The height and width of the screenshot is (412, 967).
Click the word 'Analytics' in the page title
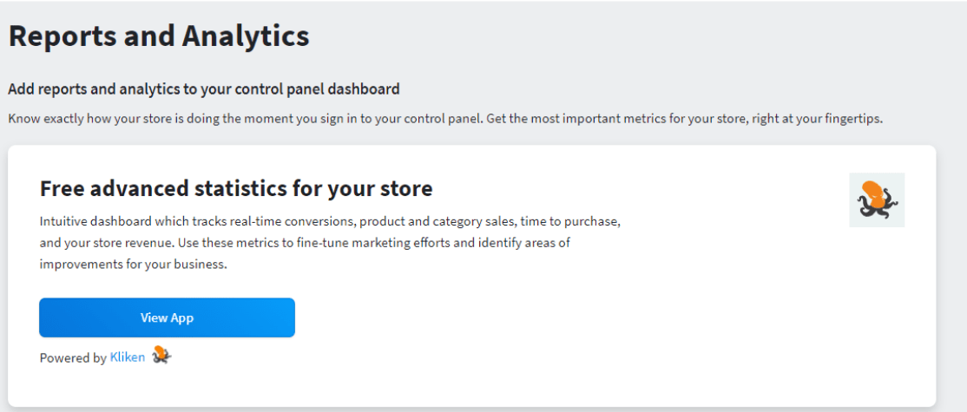pos(246,36)
